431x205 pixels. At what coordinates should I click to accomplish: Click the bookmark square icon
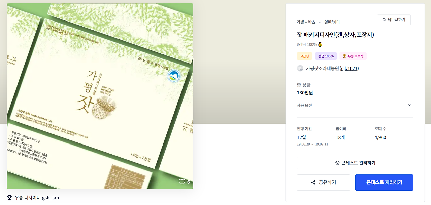pos(384,20)
